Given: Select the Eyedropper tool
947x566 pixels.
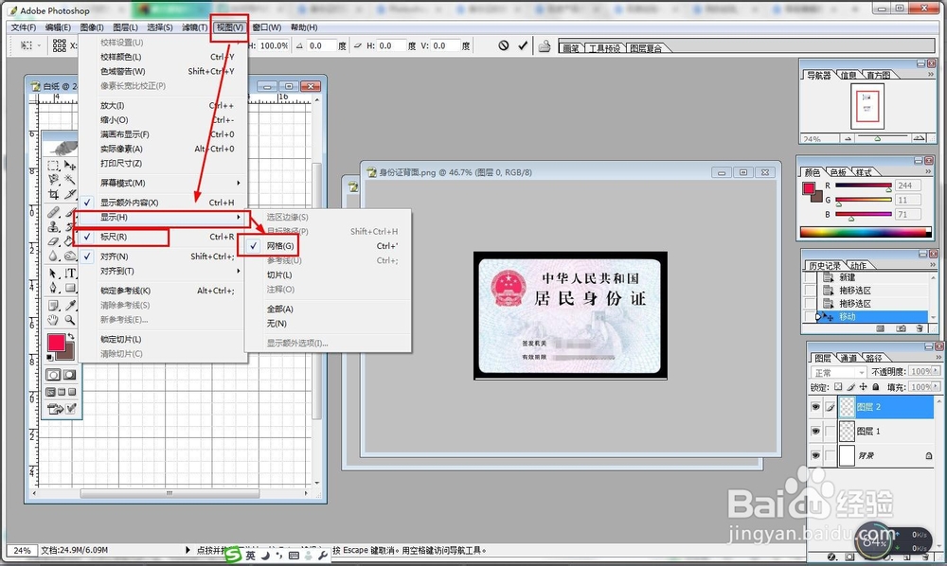Looking at the screenshot, I should coord(70,306).
